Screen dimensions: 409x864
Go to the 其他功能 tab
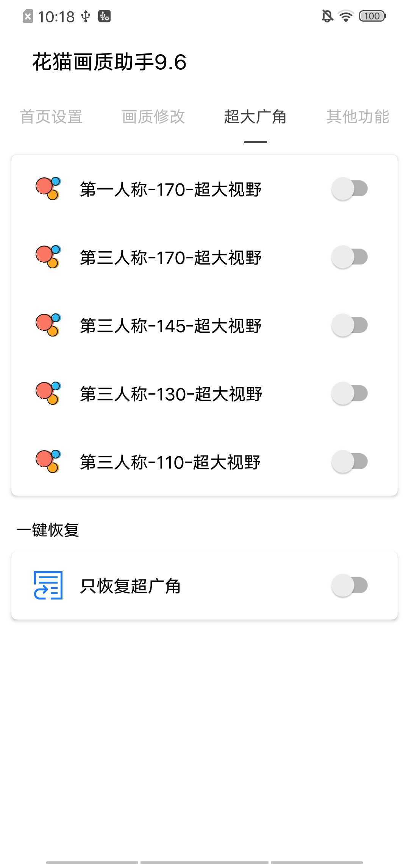358,117
